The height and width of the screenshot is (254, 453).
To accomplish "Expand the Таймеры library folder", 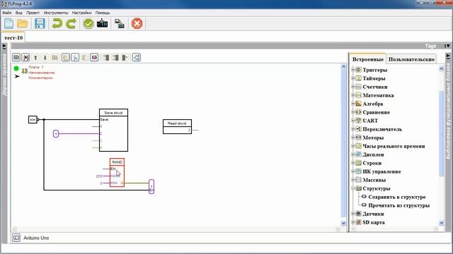I will click(352, 78).
